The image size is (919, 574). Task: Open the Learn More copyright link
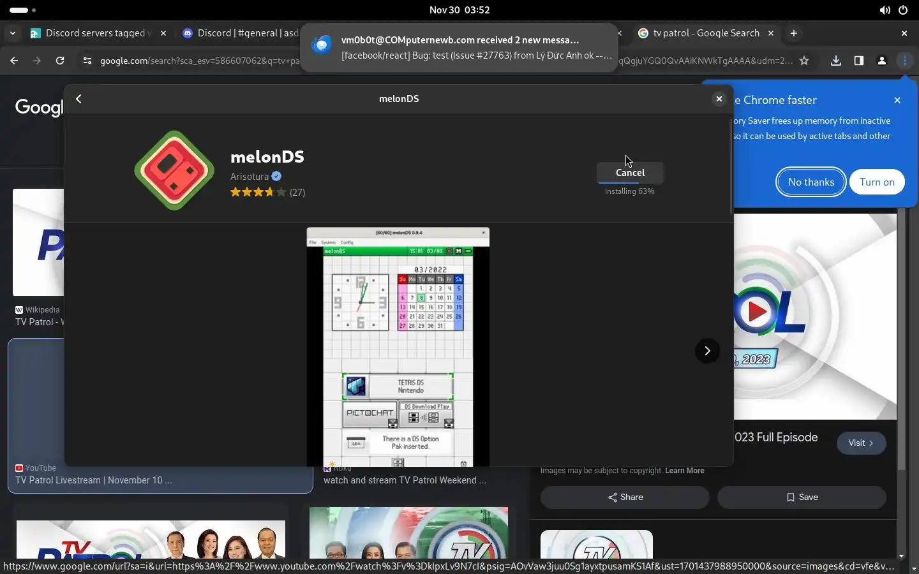coord(685,471)
